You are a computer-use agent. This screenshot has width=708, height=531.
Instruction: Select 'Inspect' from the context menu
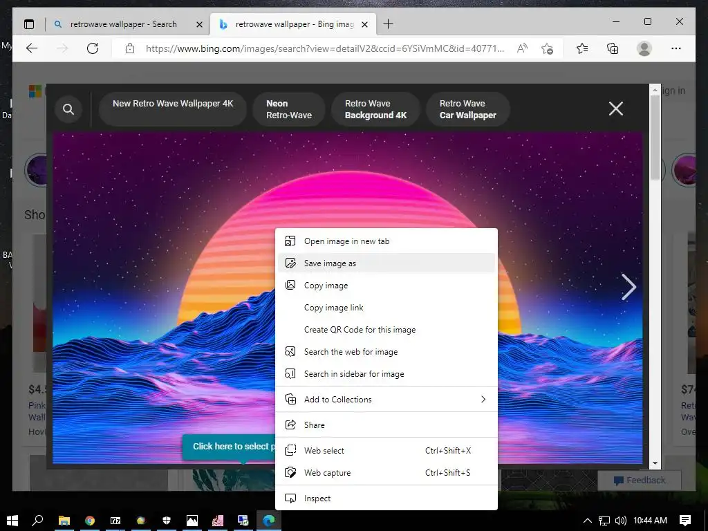(x=386, y=499)
